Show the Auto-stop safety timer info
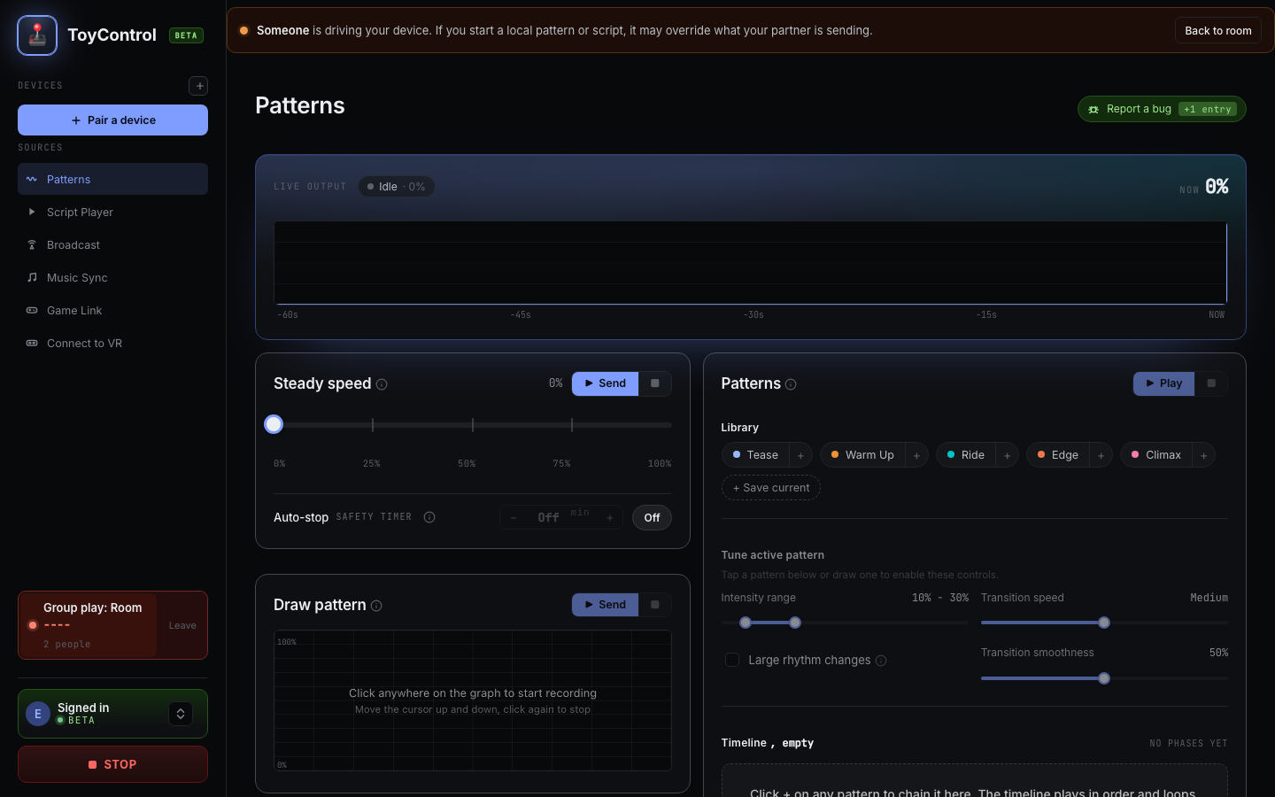 pos(429,517)
